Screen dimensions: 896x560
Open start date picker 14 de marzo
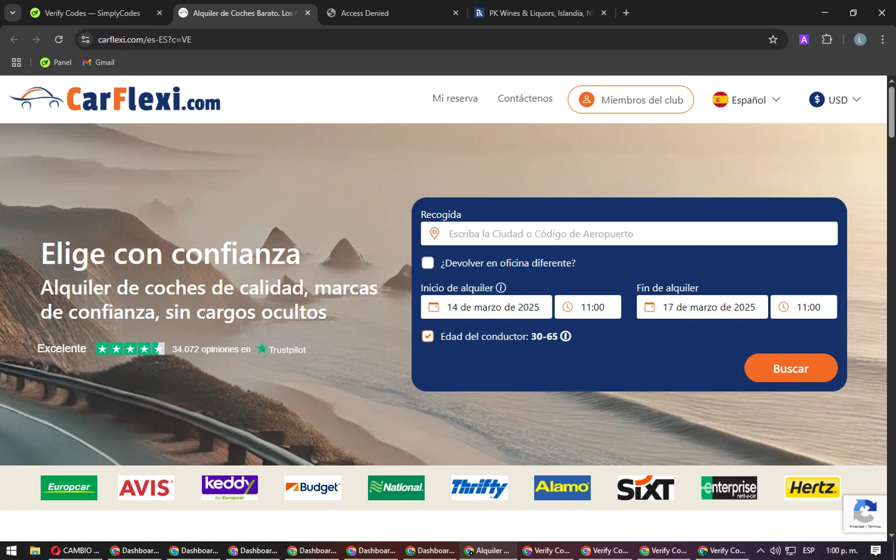(x=486, y=307)
